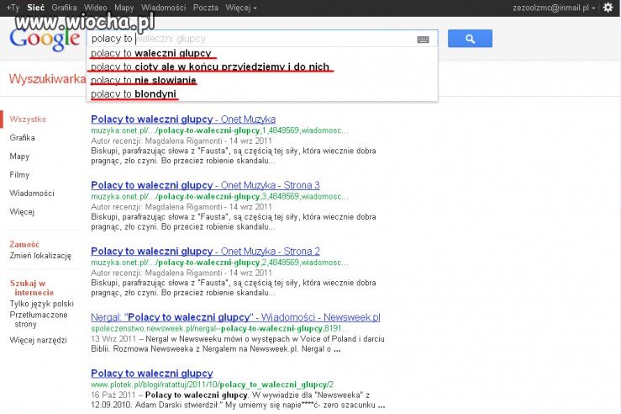621x414 pixels.
Task: Open Nergal Newsweek.pl result link
Action: pyautogui.click(x=235, y=317)
